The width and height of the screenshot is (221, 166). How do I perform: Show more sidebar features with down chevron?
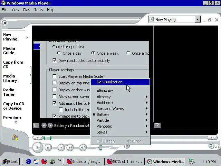[16, 122]
